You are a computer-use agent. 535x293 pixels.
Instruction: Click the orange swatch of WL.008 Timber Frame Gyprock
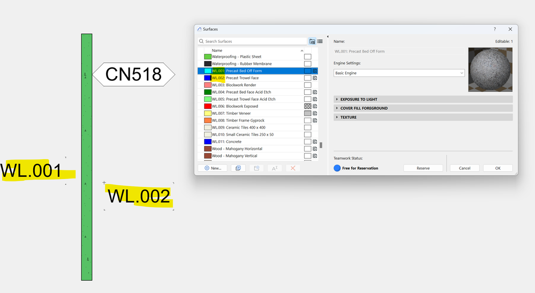(x=207, y=121)
